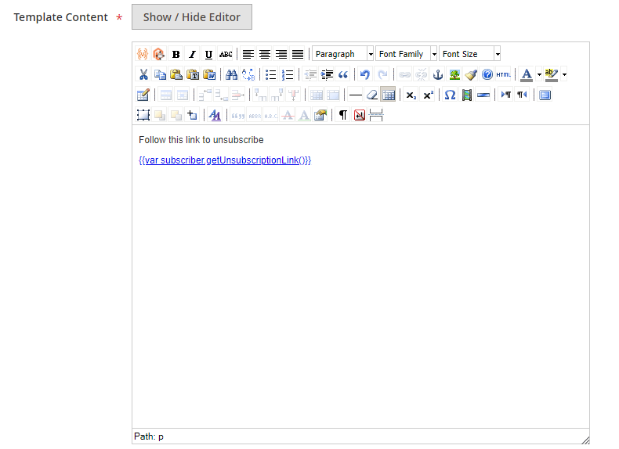Viewport: 619px width, 449px height.
Task: Click the Insert Variable icon
Action: (x=143, y=54)
